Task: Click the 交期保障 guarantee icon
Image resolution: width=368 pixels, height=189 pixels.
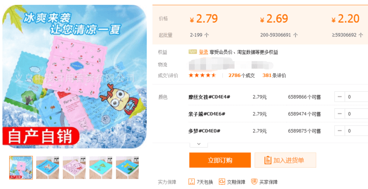Action: point(222,182)
